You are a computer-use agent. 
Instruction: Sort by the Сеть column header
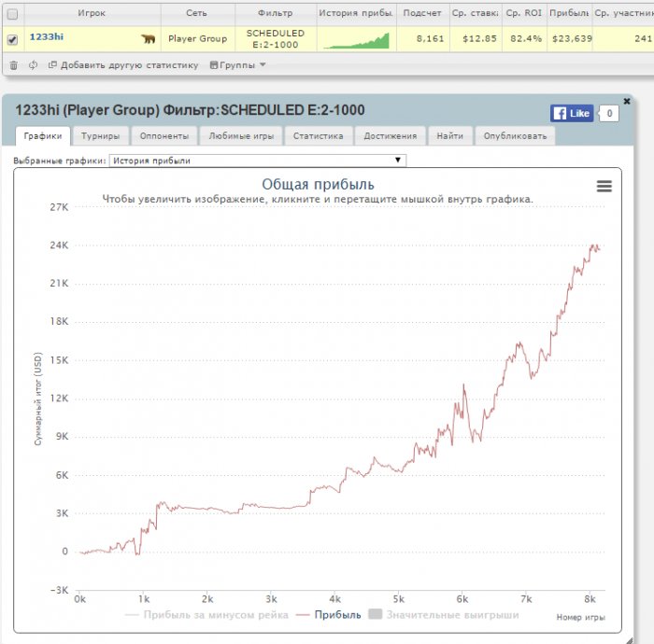[x=197, y=13]
